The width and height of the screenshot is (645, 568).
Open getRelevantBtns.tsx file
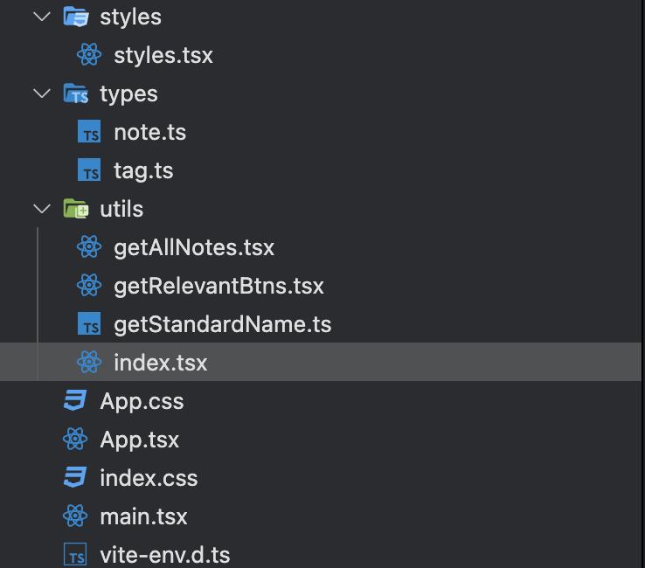(218, 287)
